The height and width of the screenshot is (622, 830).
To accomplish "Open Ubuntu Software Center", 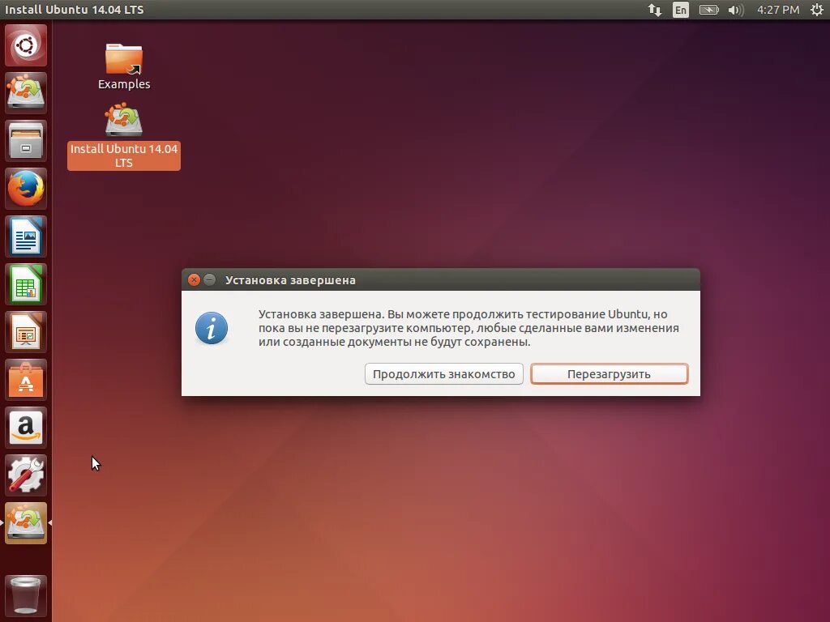I will [26, 380].
